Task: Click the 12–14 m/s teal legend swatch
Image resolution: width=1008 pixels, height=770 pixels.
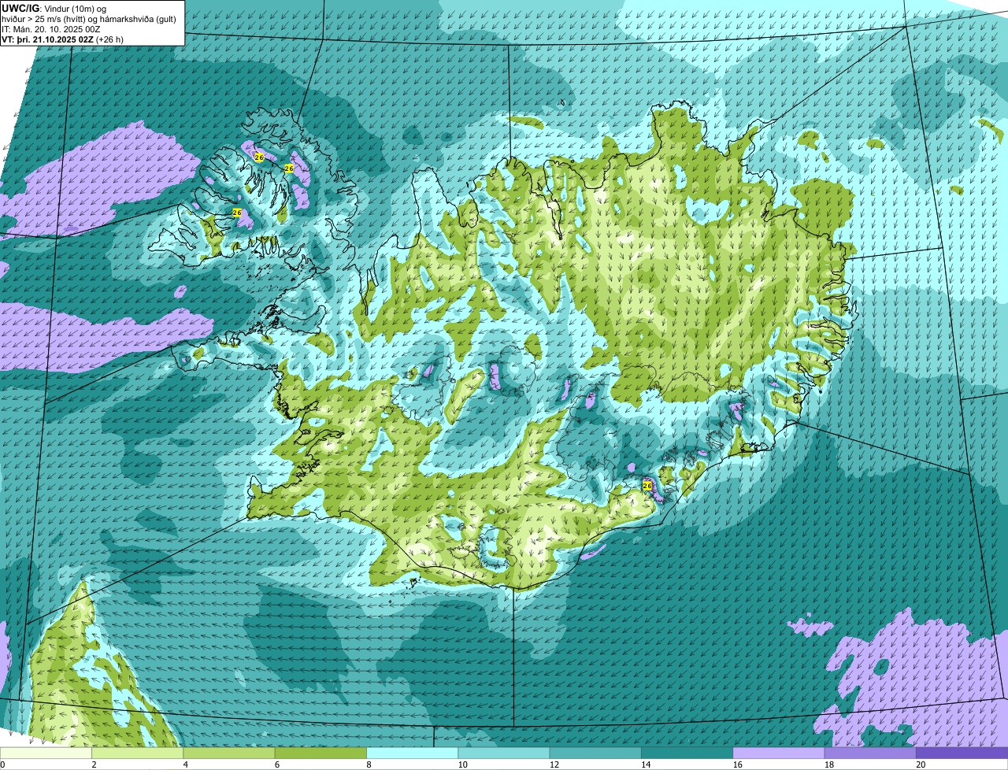Action: [x=595, y=753]
